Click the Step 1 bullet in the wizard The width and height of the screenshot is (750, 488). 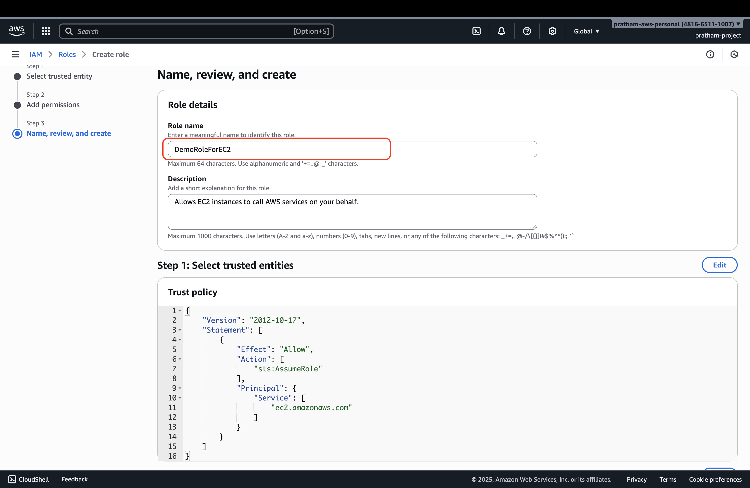point(17,77)
